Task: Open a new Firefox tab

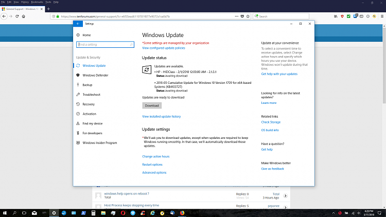Action: tap(48, 9)
